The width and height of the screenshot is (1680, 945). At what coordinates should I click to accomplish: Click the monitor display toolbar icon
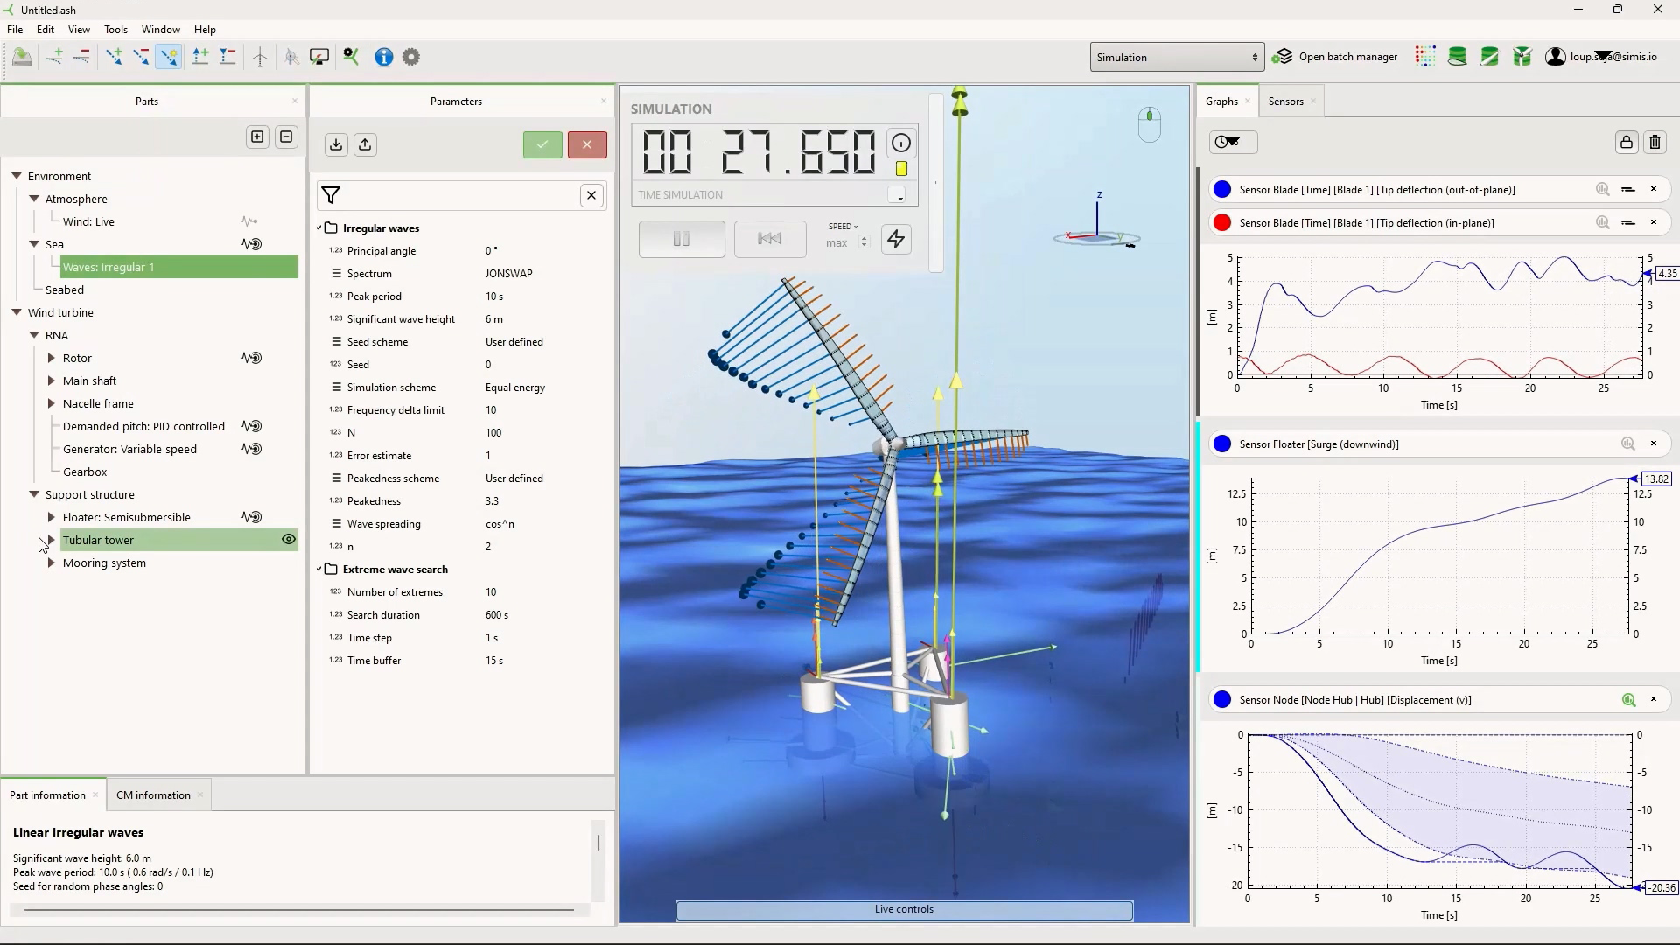point(320,58)
